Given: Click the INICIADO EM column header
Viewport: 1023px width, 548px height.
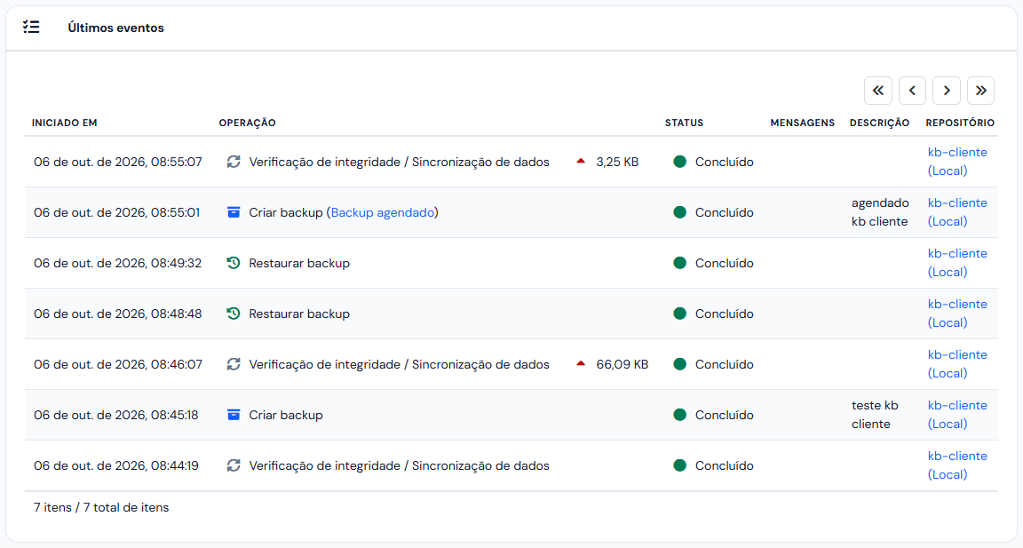Looking at the screenshot, I should (x=65, y=123).
